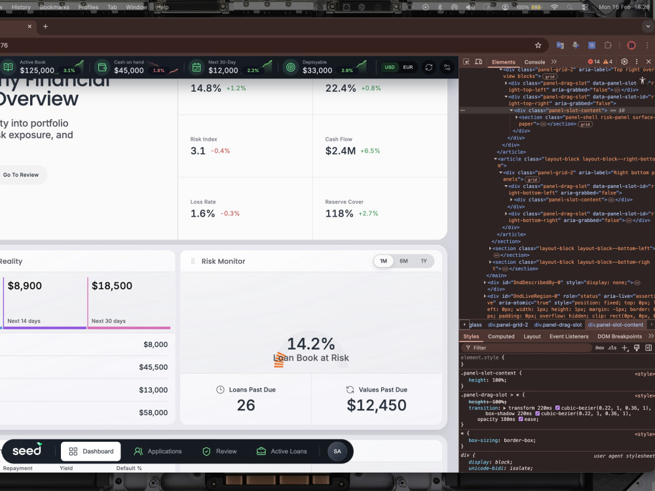Open the ease timing swatch editor
Viewport: 655px width, 491px height.
pyautogui.click(x=521, y=419)
